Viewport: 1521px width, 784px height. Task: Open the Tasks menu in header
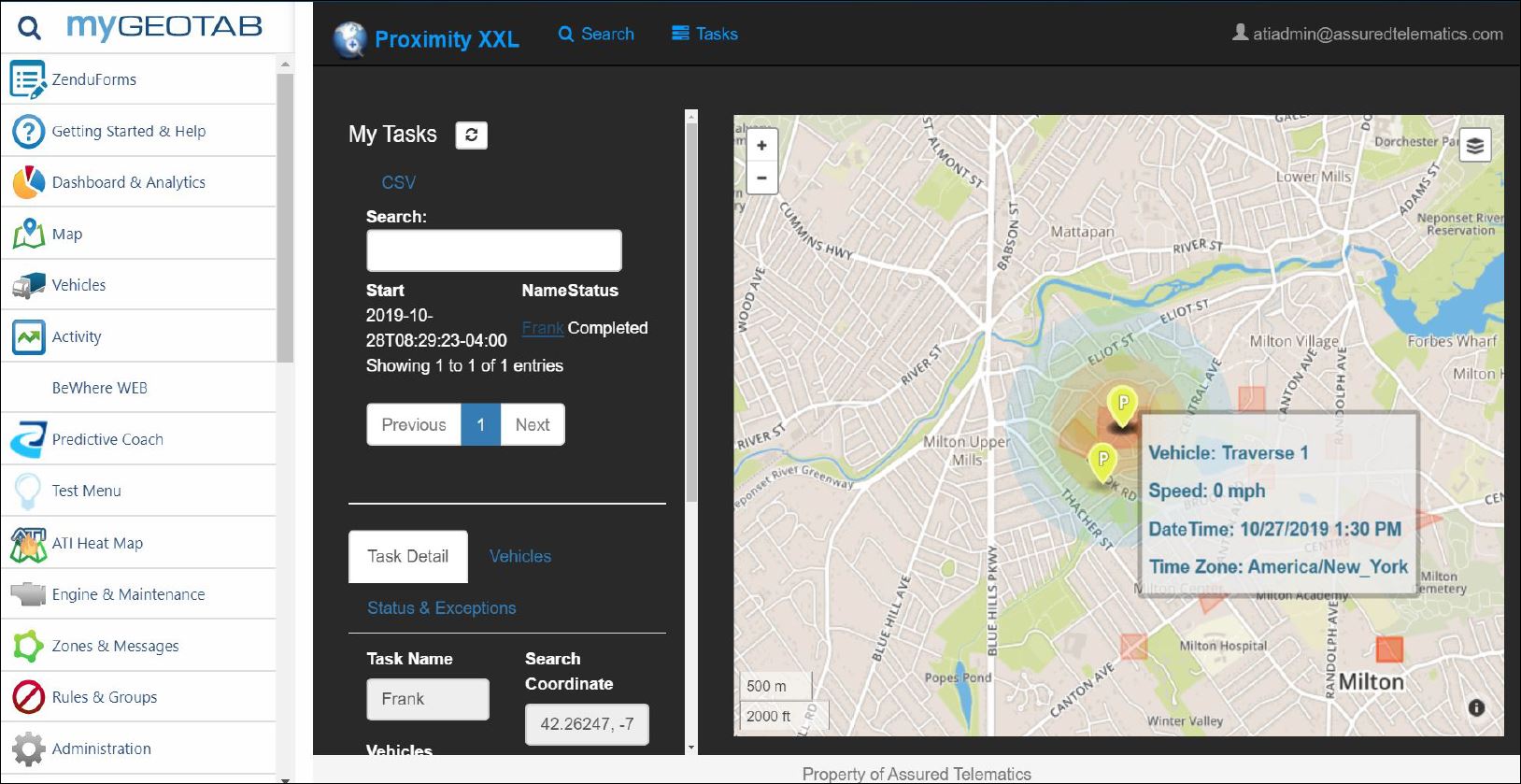[705, 34]
